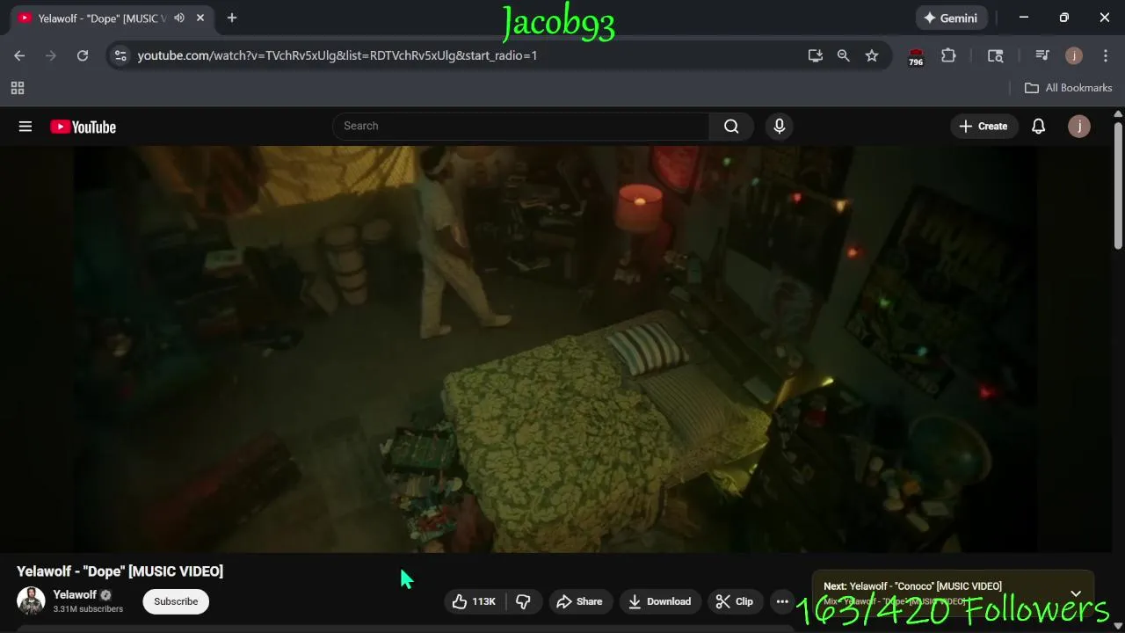Install app icon in address bar

[x=816, y=55]
